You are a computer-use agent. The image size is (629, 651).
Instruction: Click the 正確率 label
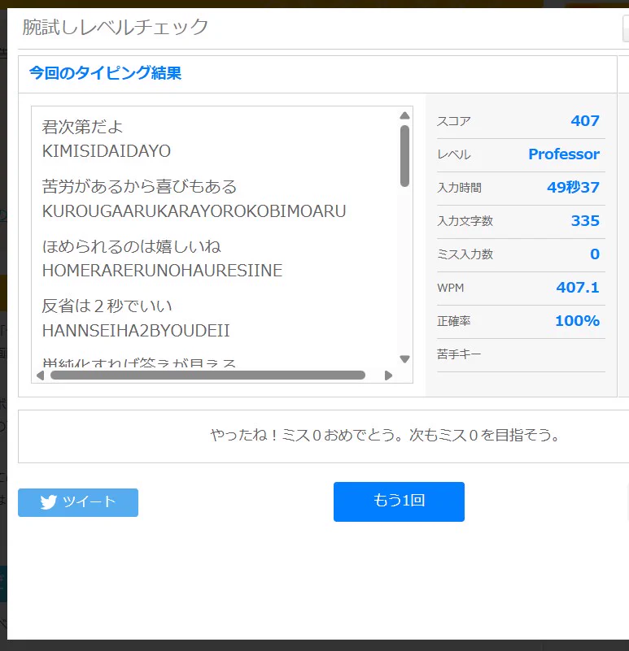(x=453, y=321)
